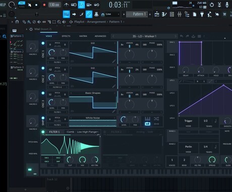The width and height of the screenshot is (232, 192).
Task: Toggle the playlist magnet snap icon
Action: 17,22
